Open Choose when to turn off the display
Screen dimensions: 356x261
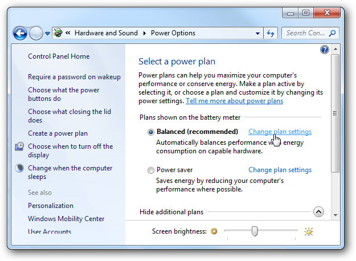[x=71, y=150]
